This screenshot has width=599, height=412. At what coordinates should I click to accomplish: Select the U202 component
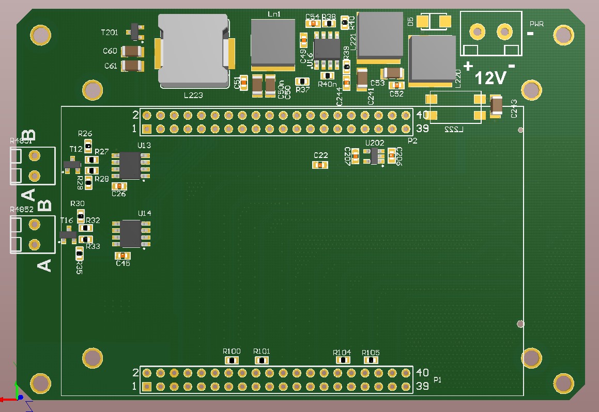tap(373, 155)
